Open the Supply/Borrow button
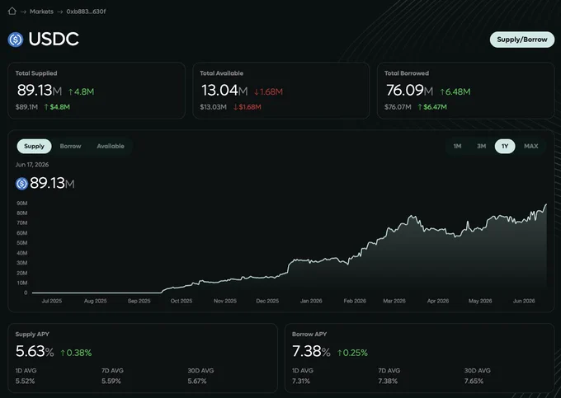Screen dimensions: 561x398 pyautogui.click(x=522, y=40)
